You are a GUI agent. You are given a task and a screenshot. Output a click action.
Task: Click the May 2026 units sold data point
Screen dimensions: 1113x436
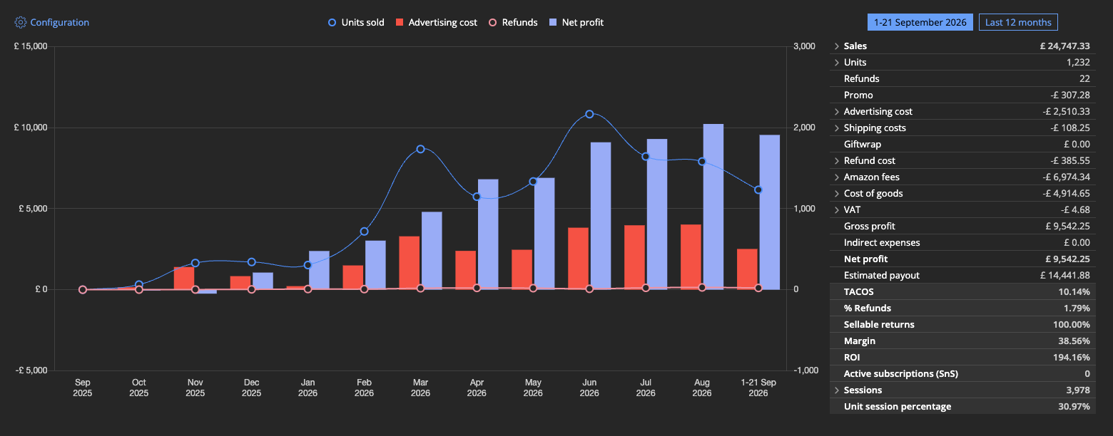pos(533,182)
